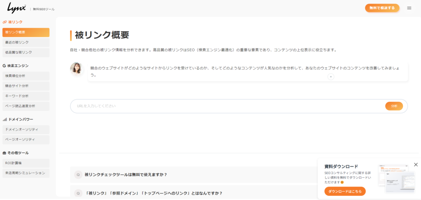
Task: Expand the 「被リンク」「参照ドメイン」 FAQ item
Action: 153,193
